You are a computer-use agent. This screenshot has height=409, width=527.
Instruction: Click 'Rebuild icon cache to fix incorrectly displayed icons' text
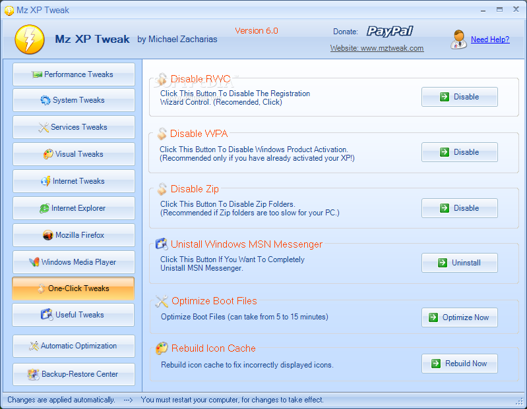(x=247, y=365)
